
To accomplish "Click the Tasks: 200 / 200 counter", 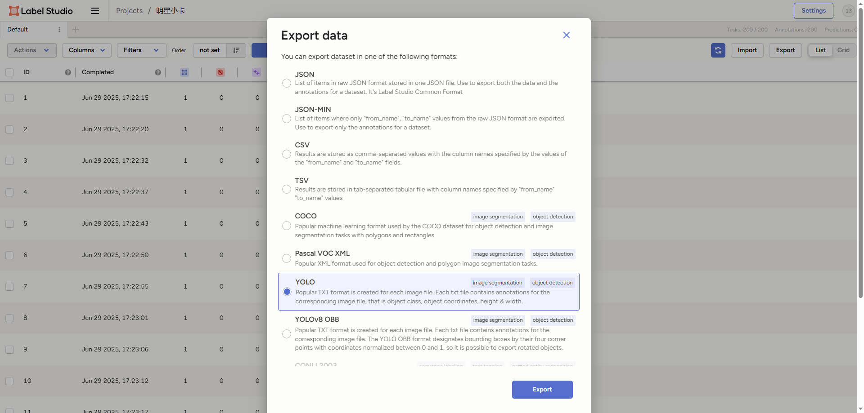I will tap(747, 30).
